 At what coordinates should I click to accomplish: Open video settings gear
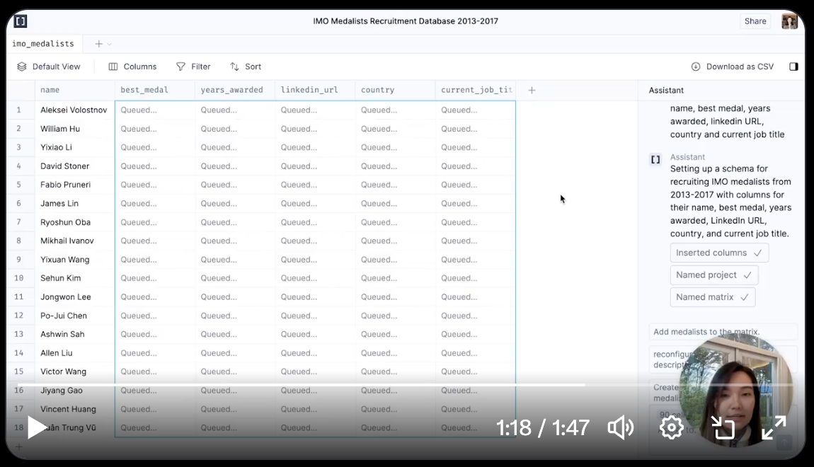[x=671, y=427]
